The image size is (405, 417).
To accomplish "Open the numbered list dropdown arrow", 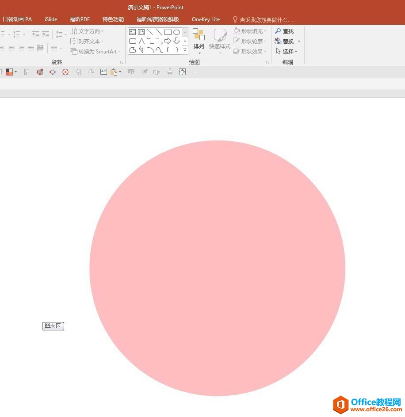I will point(24,34).
